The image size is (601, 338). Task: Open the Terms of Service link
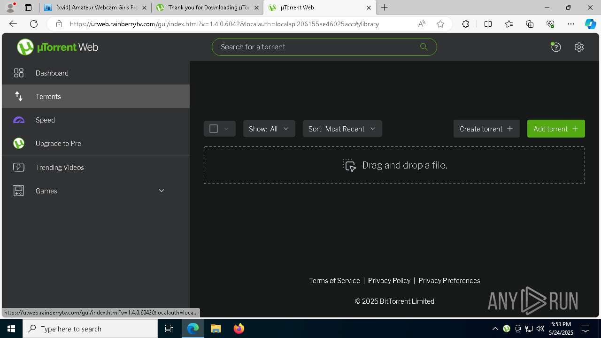tap(334, 280)
